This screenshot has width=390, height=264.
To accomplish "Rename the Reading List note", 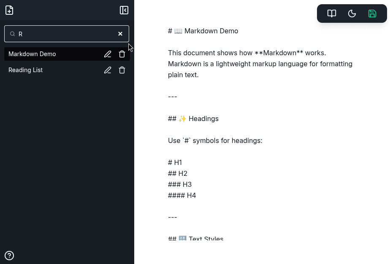I will click(x=108, y=70).
